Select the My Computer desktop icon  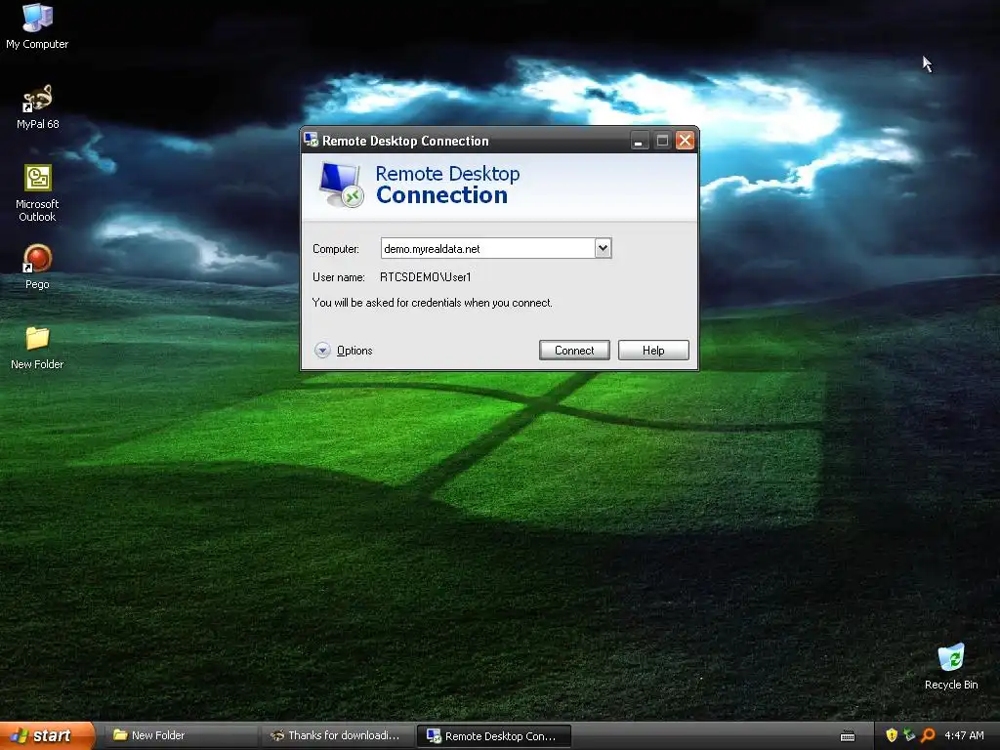(37, 26)
